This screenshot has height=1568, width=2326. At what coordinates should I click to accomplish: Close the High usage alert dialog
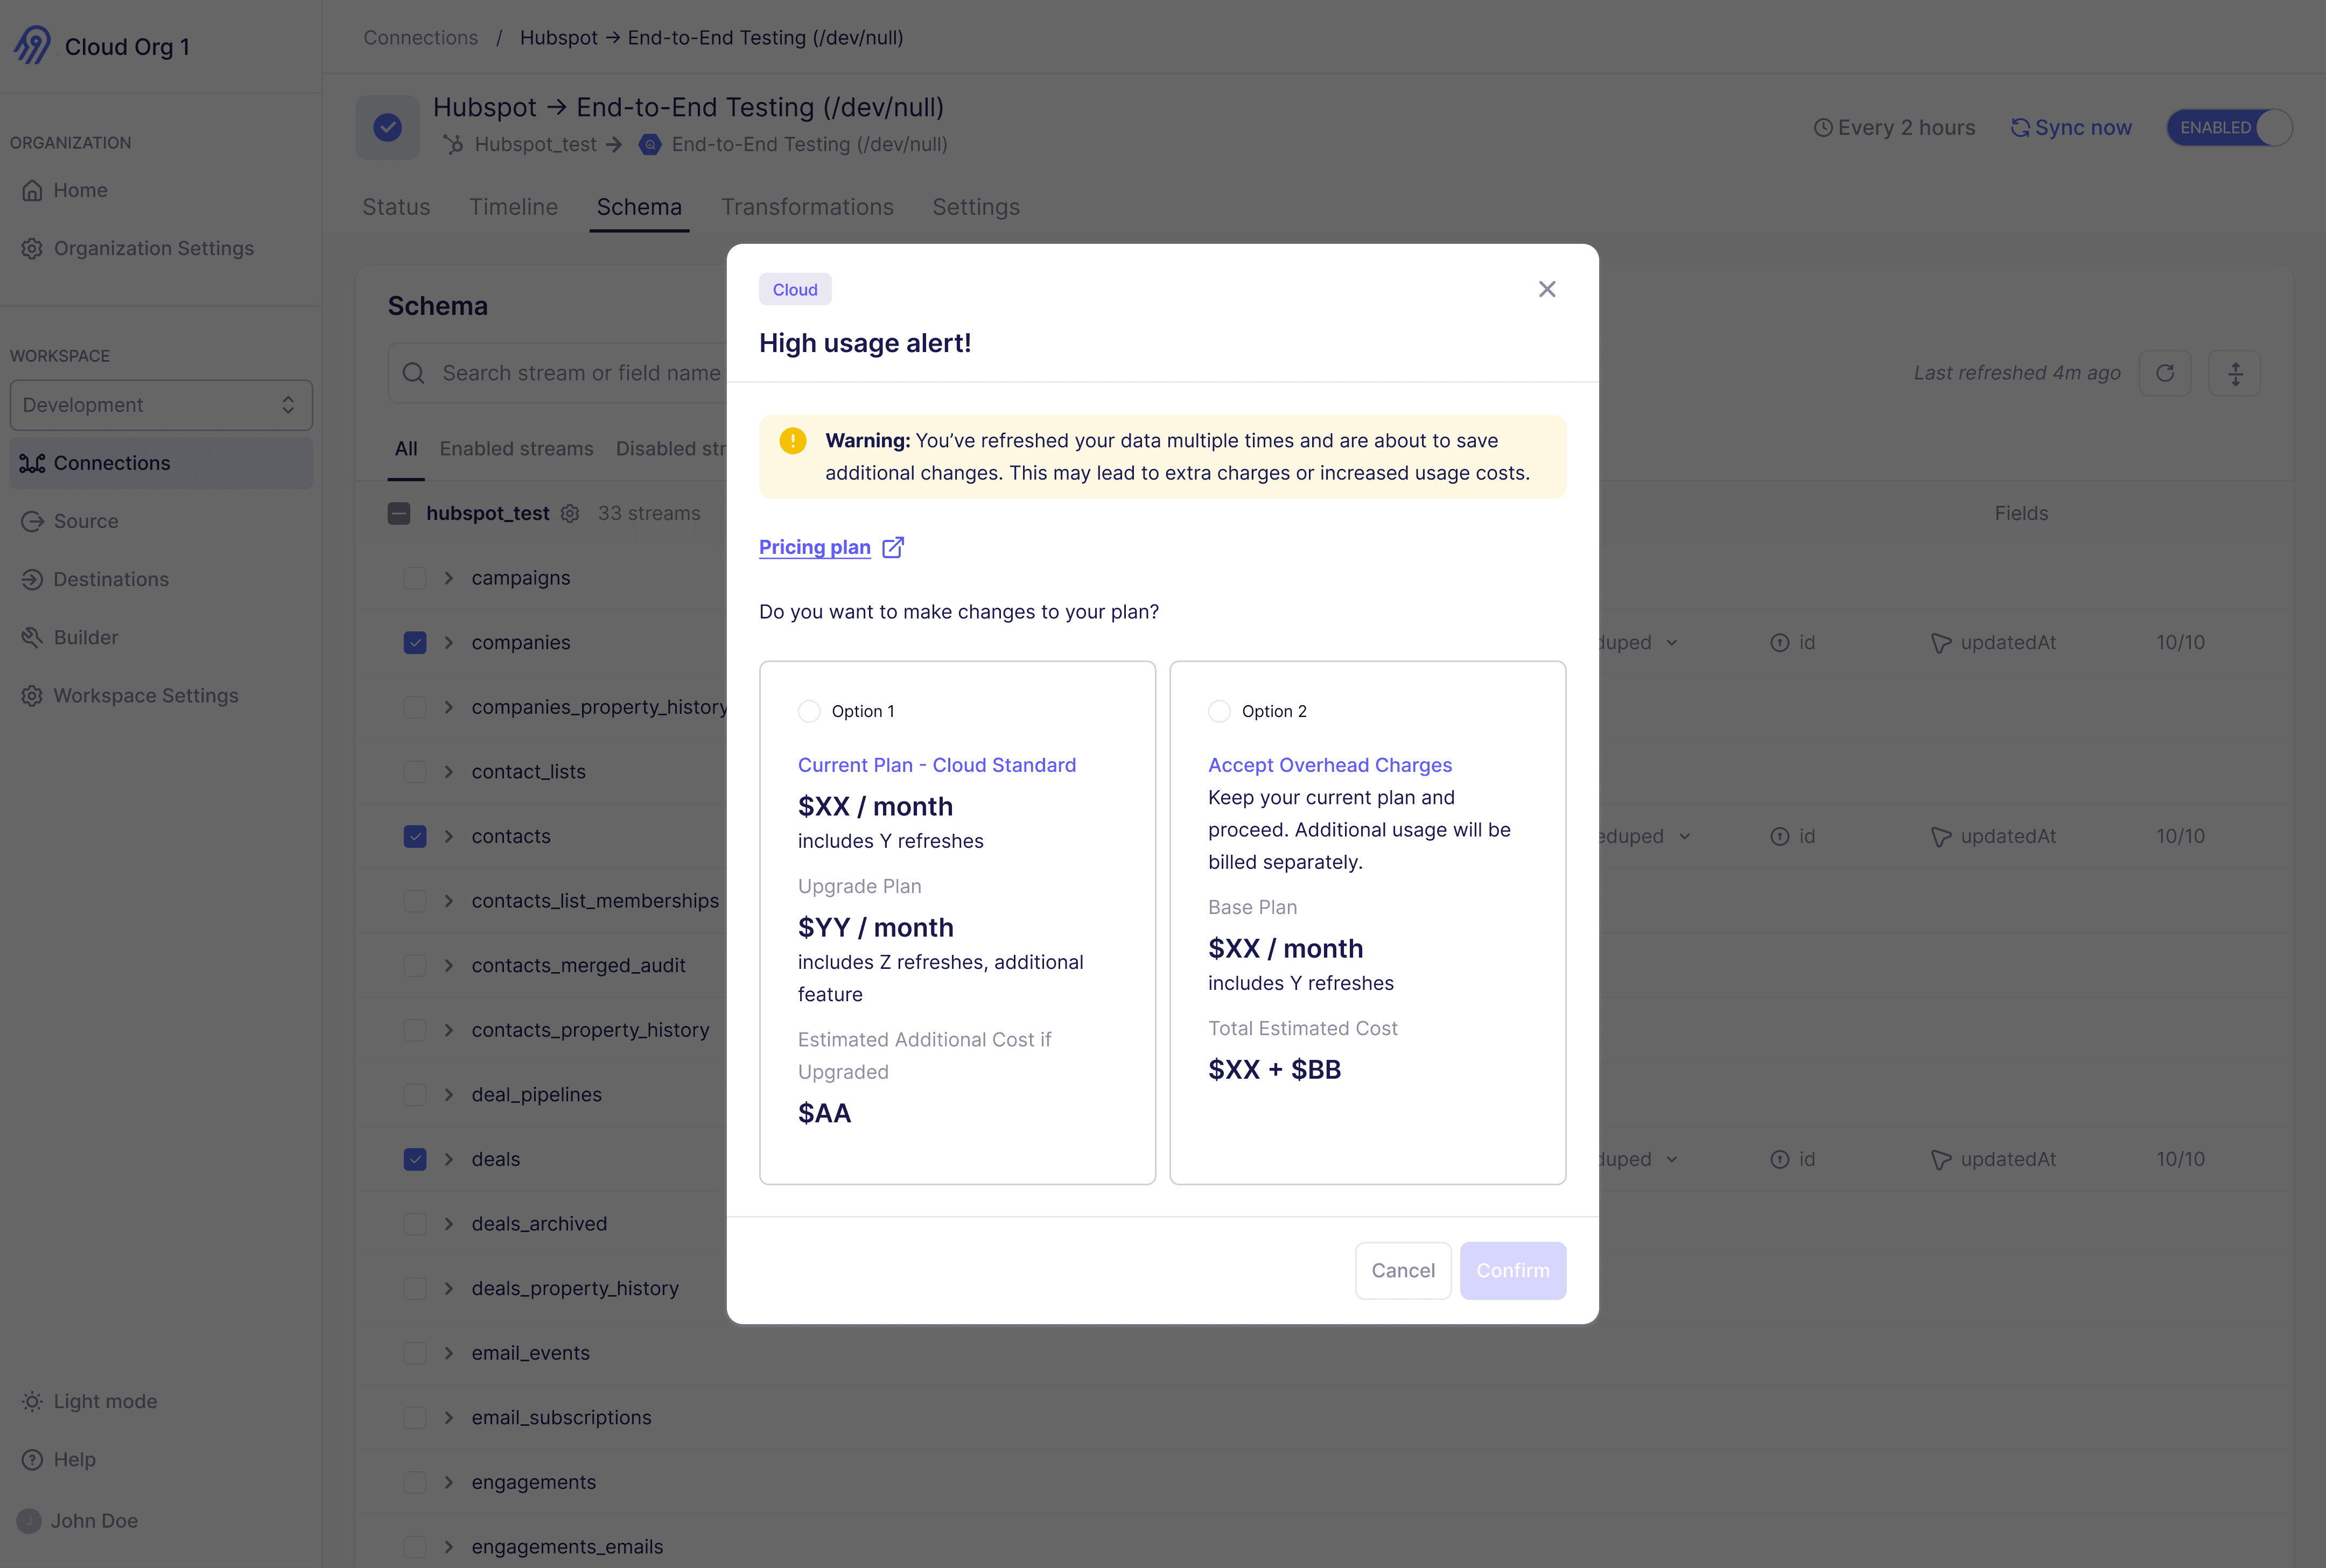point(1547,289)
